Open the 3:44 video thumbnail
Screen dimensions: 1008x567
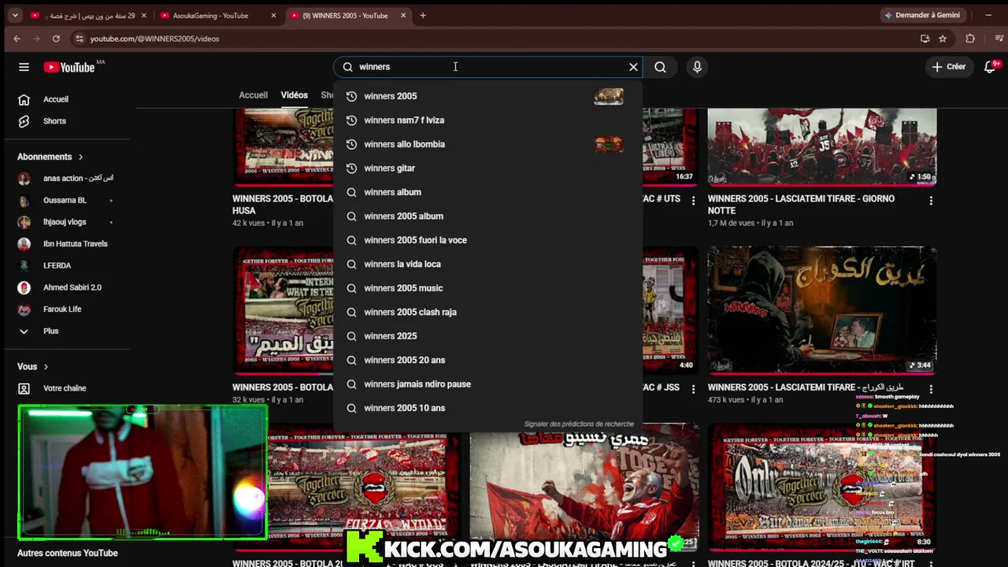pos(822,310)
